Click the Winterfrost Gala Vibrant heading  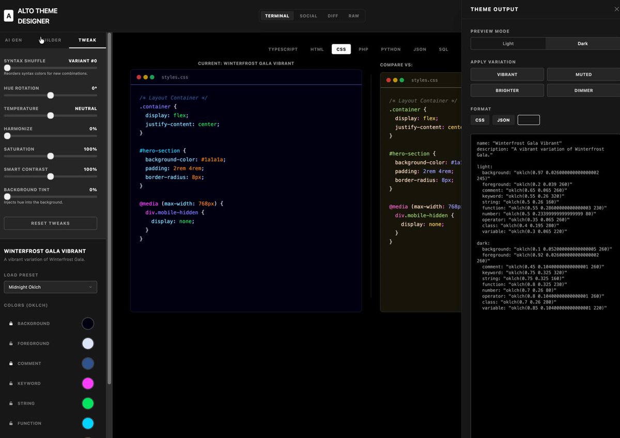coord(45,251)
